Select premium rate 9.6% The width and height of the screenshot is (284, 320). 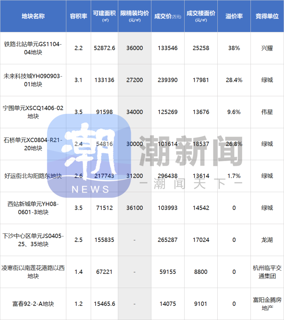pos(234,112)
